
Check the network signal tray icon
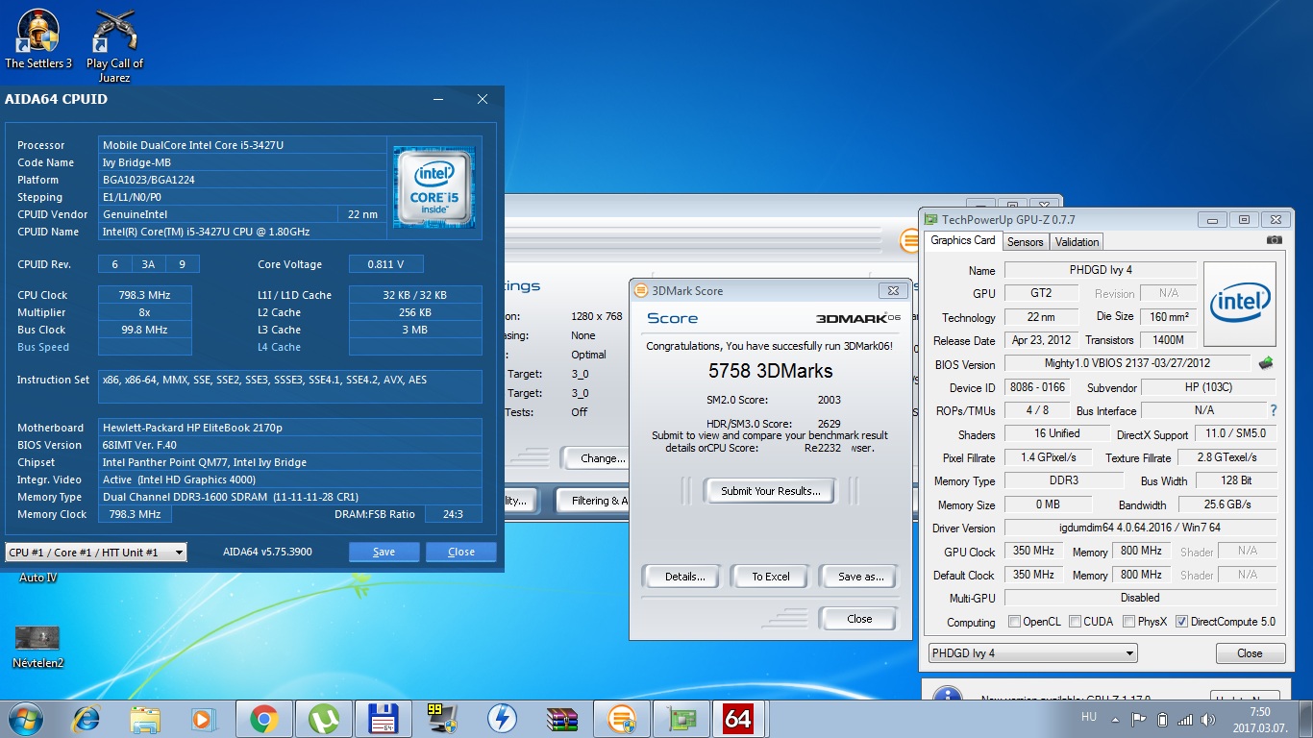(1185, 719)
